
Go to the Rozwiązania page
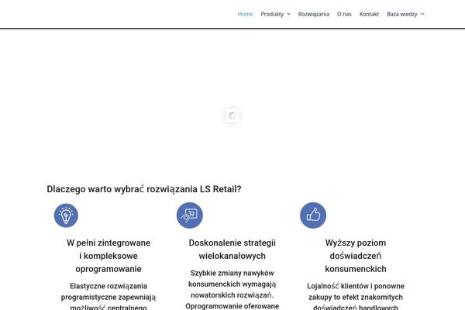pyautogui.click(x=313, y=14)
